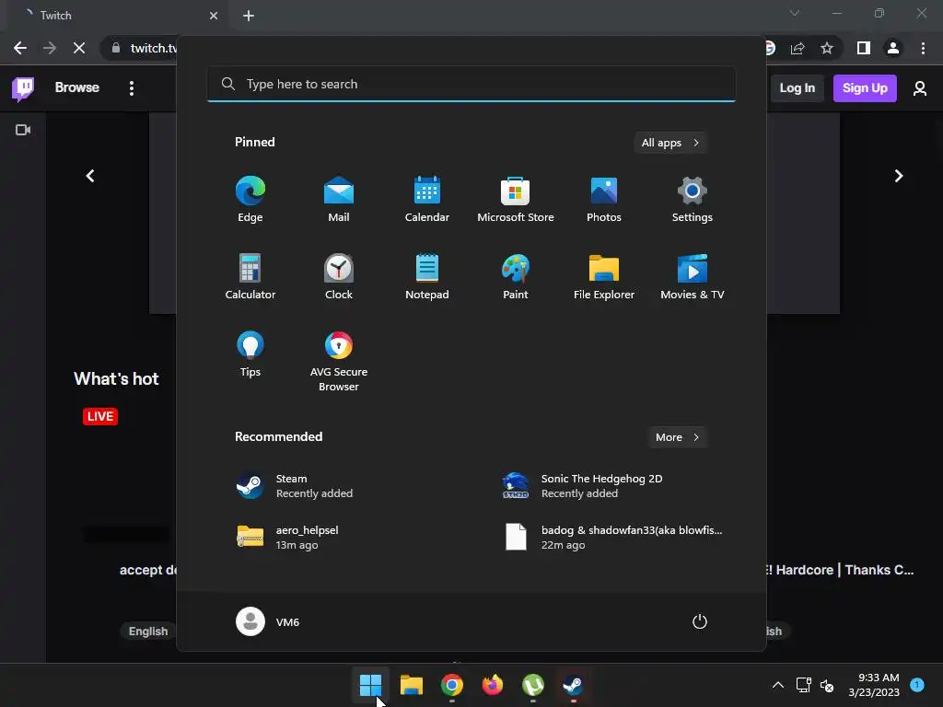Viewport: 943px width, 707px height.
Task: Go to previous Twitch carousel slide
Action: click(90, 176)
